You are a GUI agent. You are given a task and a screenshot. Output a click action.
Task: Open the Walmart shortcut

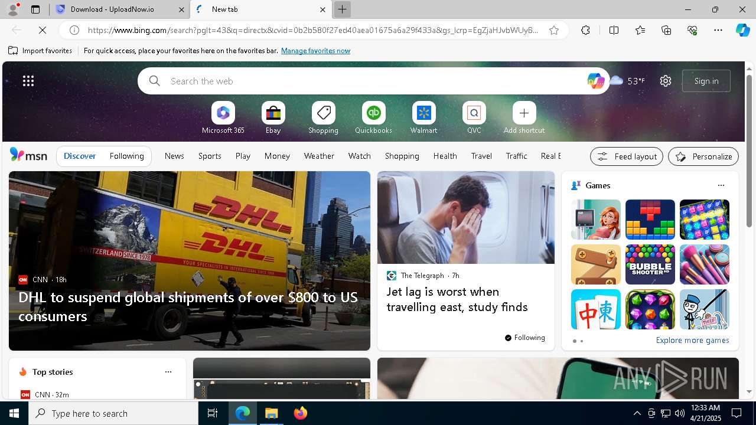click(423, 117)
